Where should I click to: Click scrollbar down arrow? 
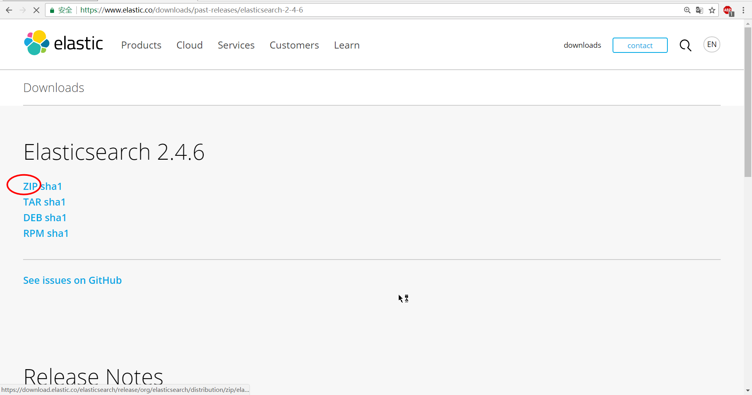click(748, 391)
